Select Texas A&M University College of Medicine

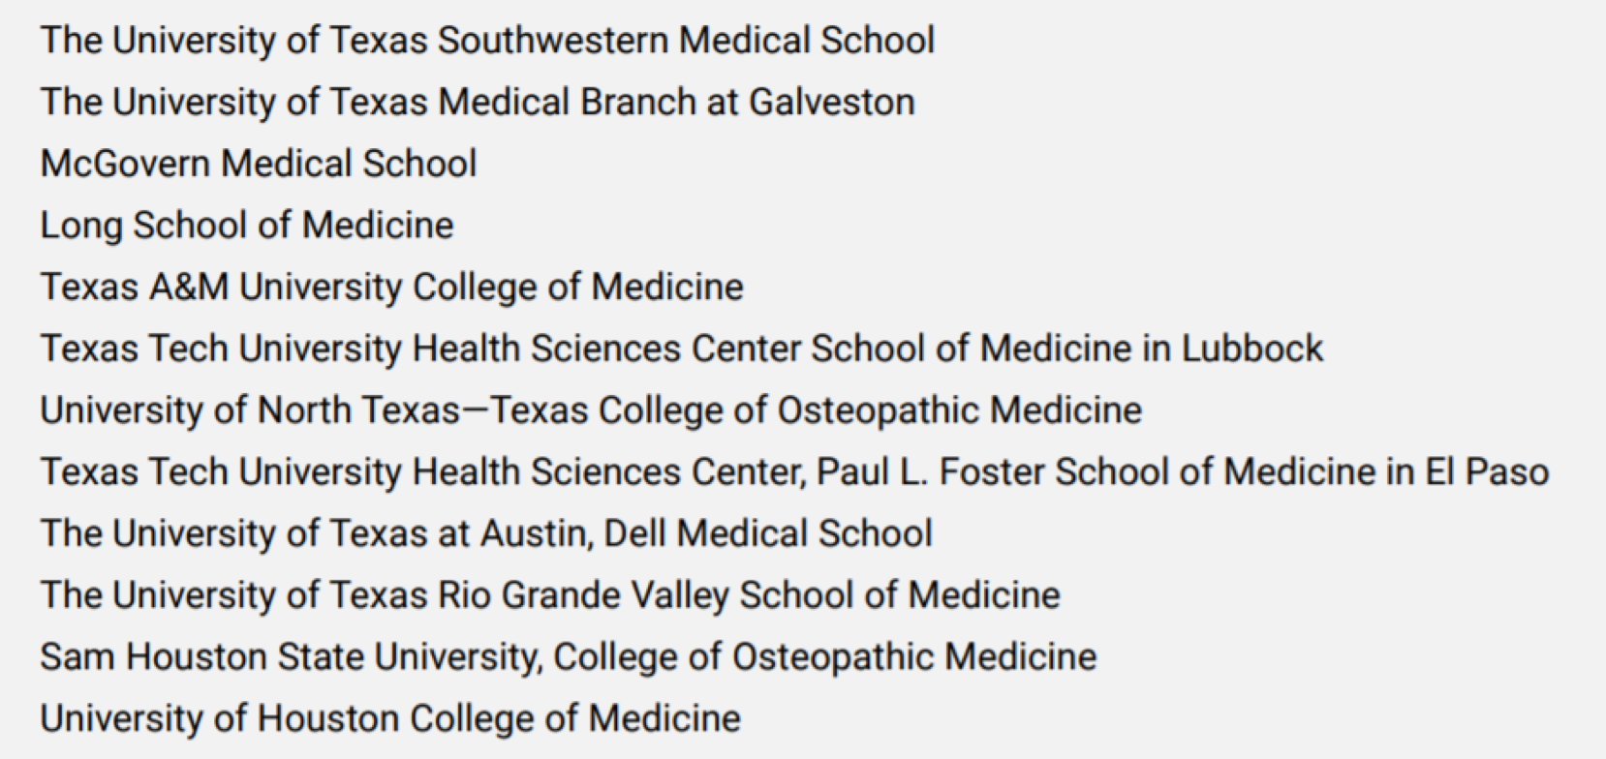[392, 287]
